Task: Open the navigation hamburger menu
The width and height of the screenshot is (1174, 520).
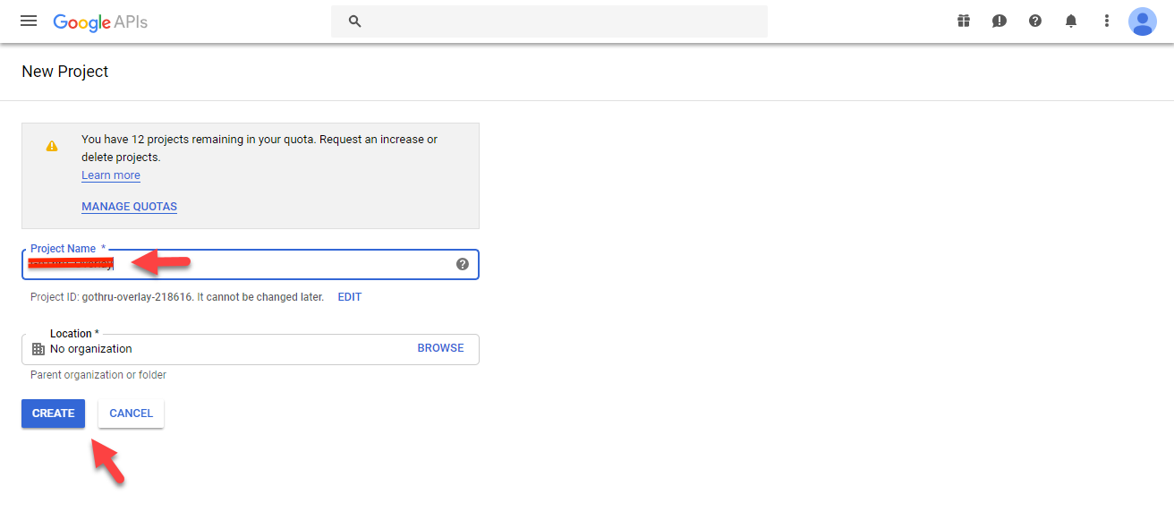Action: (28, 21)
